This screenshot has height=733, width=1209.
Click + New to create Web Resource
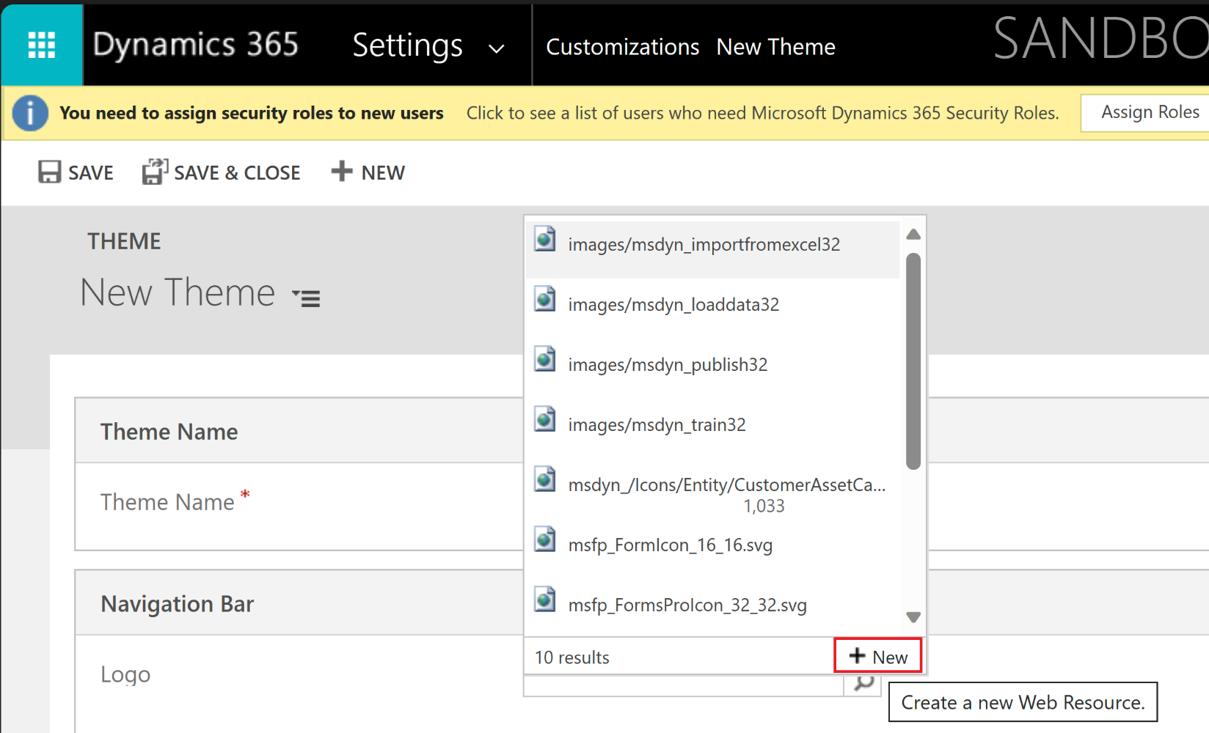click(877, 656)
